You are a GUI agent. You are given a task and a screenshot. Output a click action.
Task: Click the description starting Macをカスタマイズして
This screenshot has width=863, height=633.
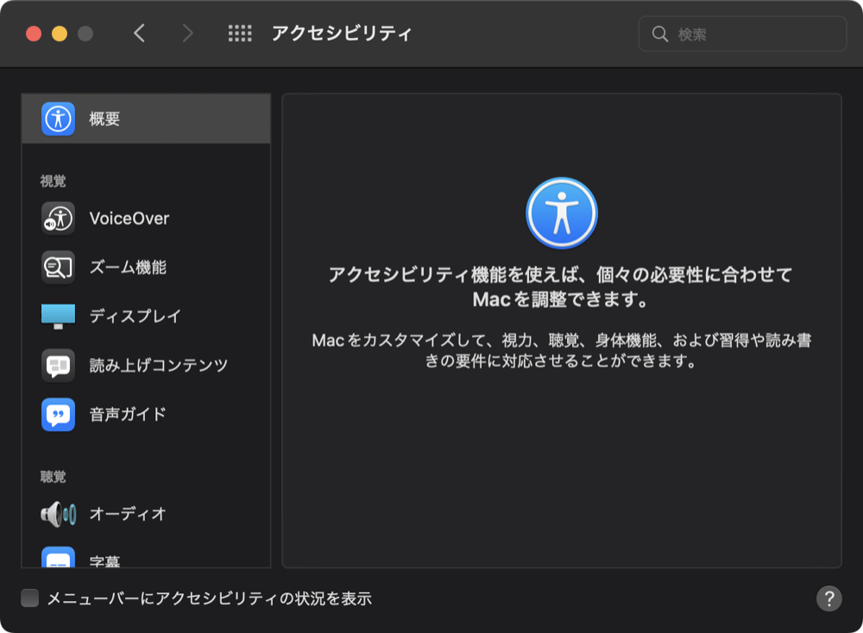pos(562,351)
